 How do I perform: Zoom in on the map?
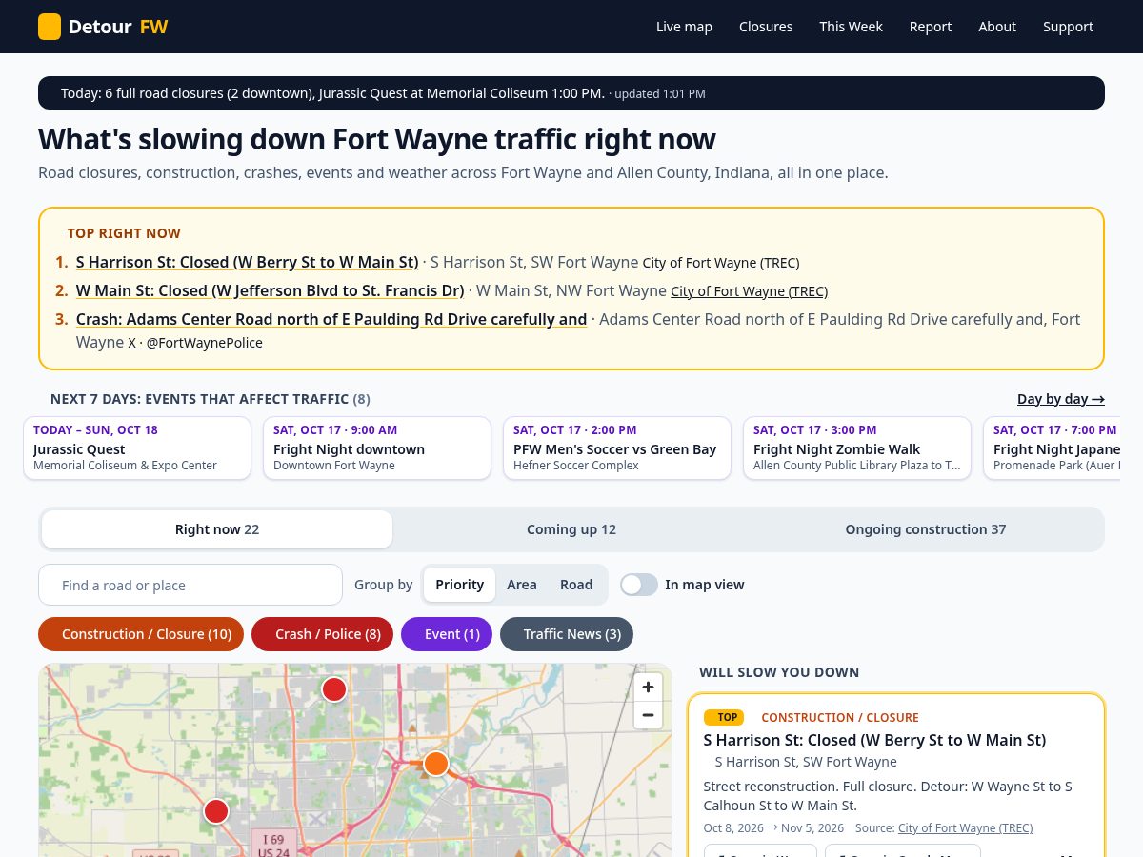point(648,687)
